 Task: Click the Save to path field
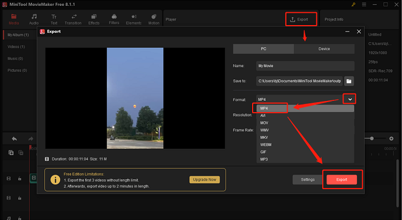[299, 81]
